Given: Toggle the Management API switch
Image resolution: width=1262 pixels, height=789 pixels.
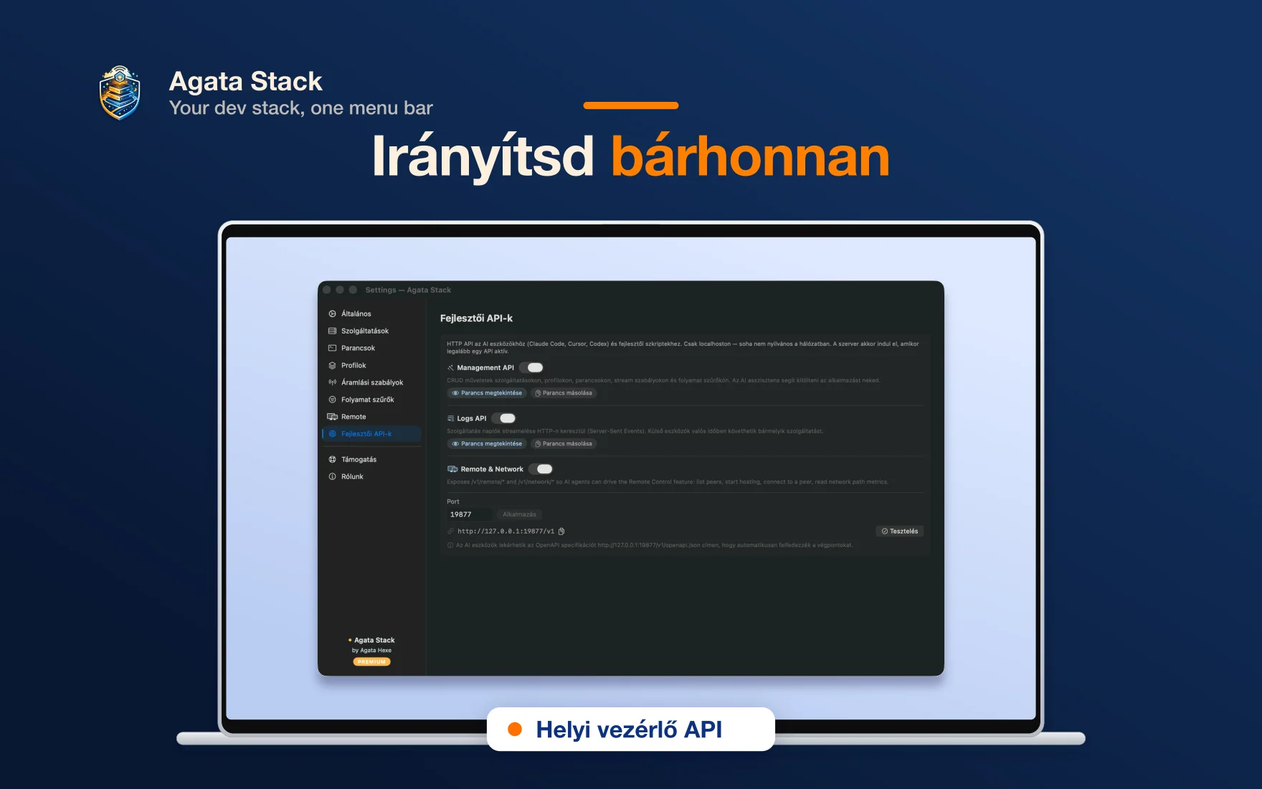Looking at the screenshot, I should click(x=532, y=368).
